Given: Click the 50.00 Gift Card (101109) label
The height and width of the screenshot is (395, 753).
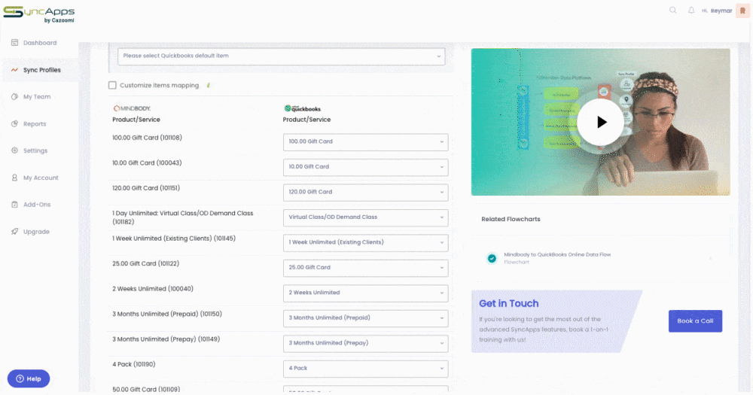Looking at the screenshot, I should 146,389.
